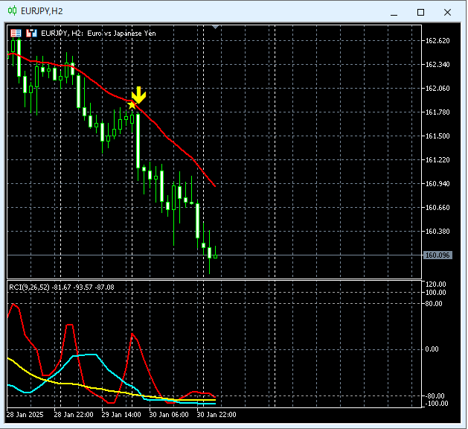Click the 161.220 price scale label
This screenshot has height=429, width=468.
coord(437,160)
